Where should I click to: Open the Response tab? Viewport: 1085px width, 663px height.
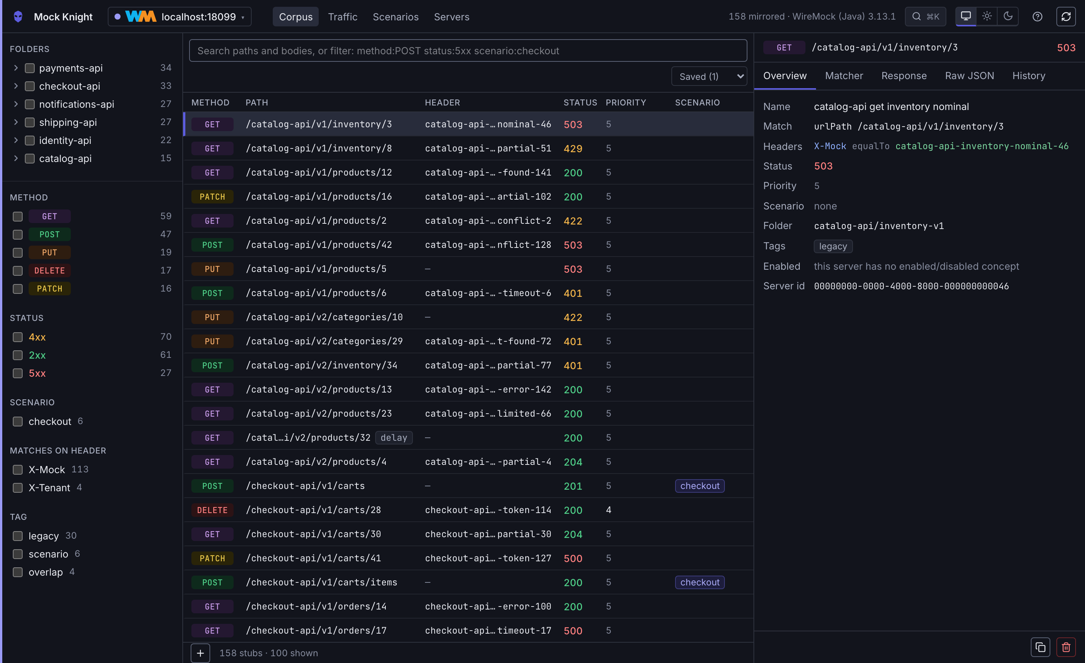click(903, 76)
